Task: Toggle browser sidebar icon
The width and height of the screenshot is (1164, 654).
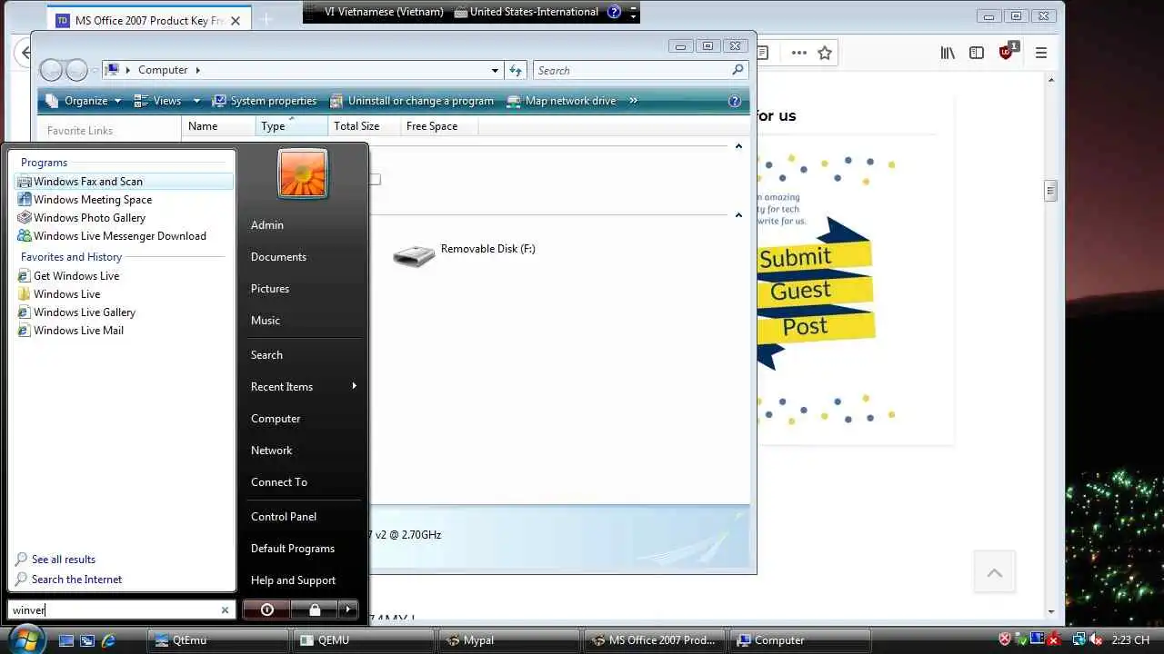Action: coord(977,53)
